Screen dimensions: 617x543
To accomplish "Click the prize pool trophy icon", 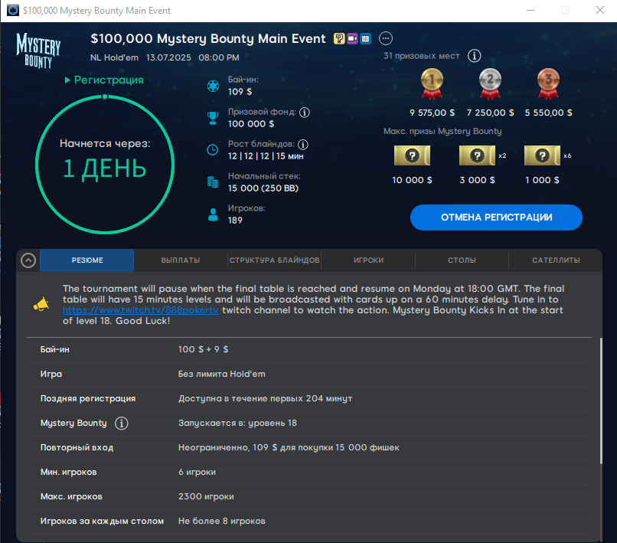I will [213, 118].
